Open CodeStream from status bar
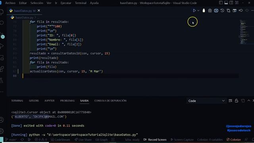254x143 pixels. coord(60,139)
